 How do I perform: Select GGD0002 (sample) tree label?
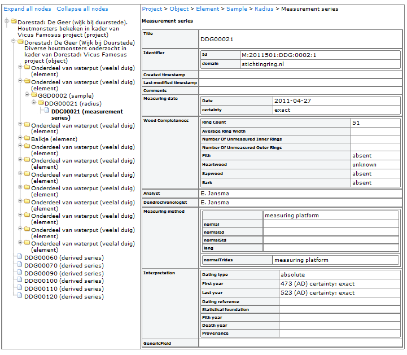tap(65, 95)
